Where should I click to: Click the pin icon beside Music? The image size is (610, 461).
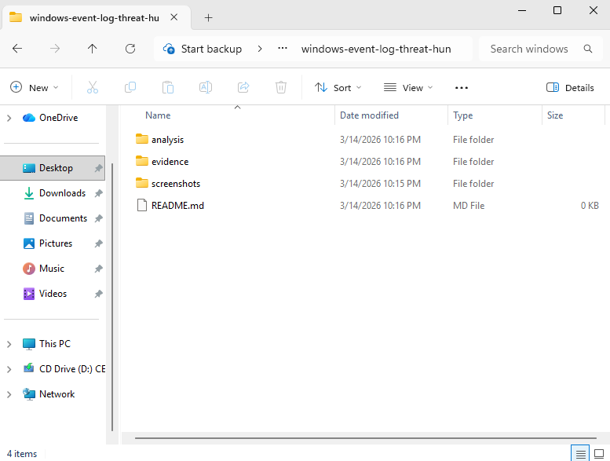(98, 269)
